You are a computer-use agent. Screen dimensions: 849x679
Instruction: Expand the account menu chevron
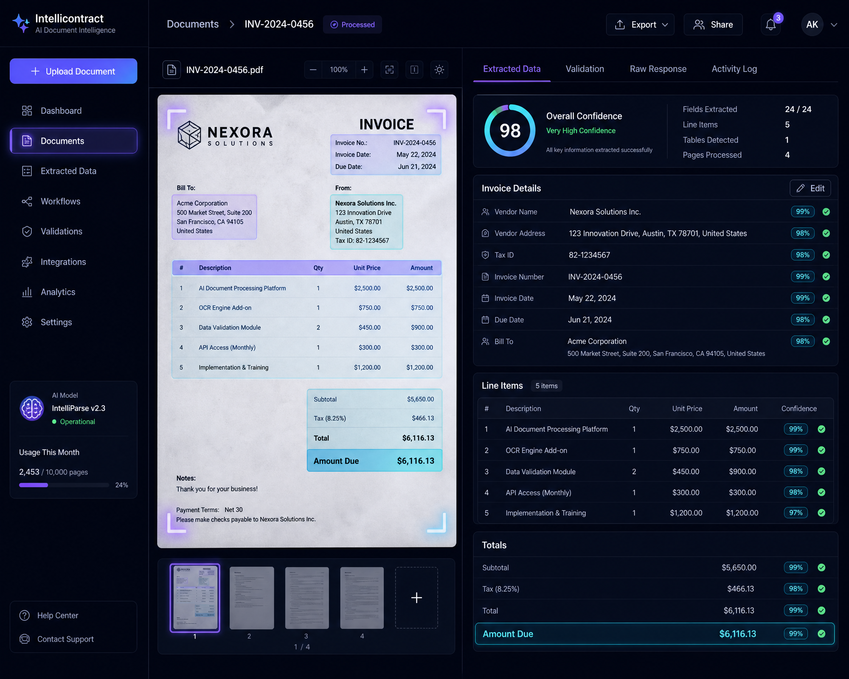pos(834,25)
